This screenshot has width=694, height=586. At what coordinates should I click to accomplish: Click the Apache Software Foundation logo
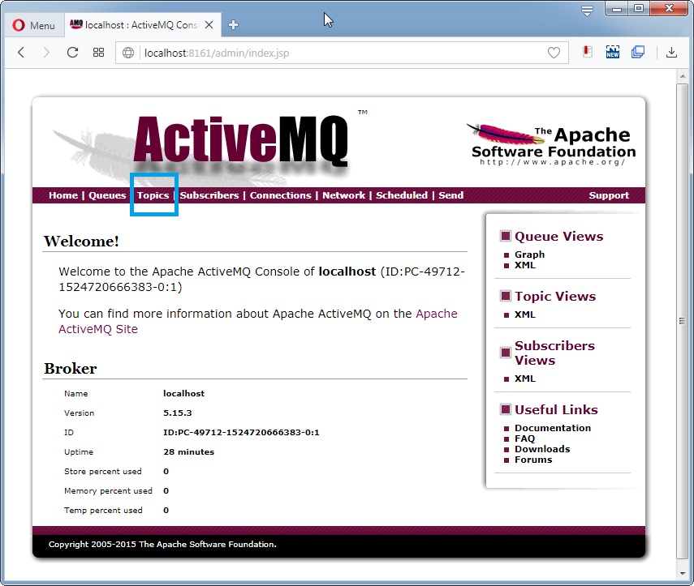coord(552,144)
